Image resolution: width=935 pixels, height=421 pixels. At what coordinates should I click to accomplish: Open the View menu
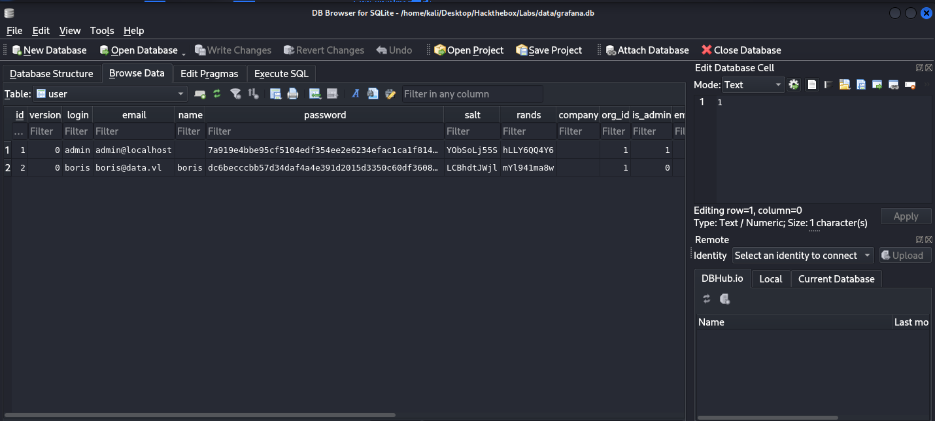(70, 31)
